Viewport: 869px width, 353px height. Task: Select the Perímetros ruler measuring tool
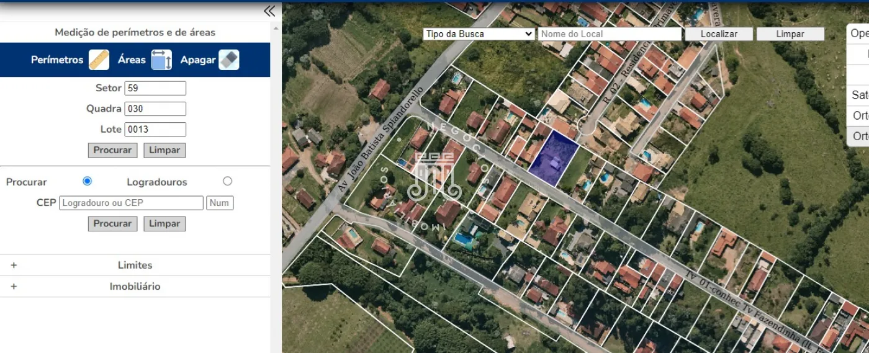coord(99,60)
